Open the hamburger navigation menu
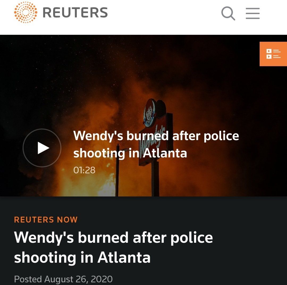 pyautogui.click(x=253, y=13)
